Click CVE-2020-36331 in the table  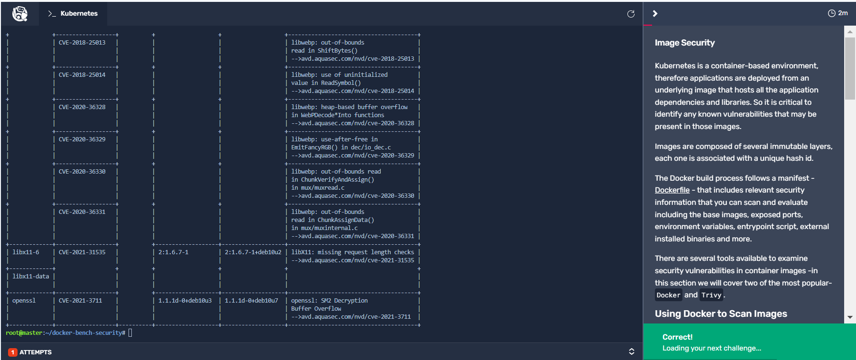point(82,212)
